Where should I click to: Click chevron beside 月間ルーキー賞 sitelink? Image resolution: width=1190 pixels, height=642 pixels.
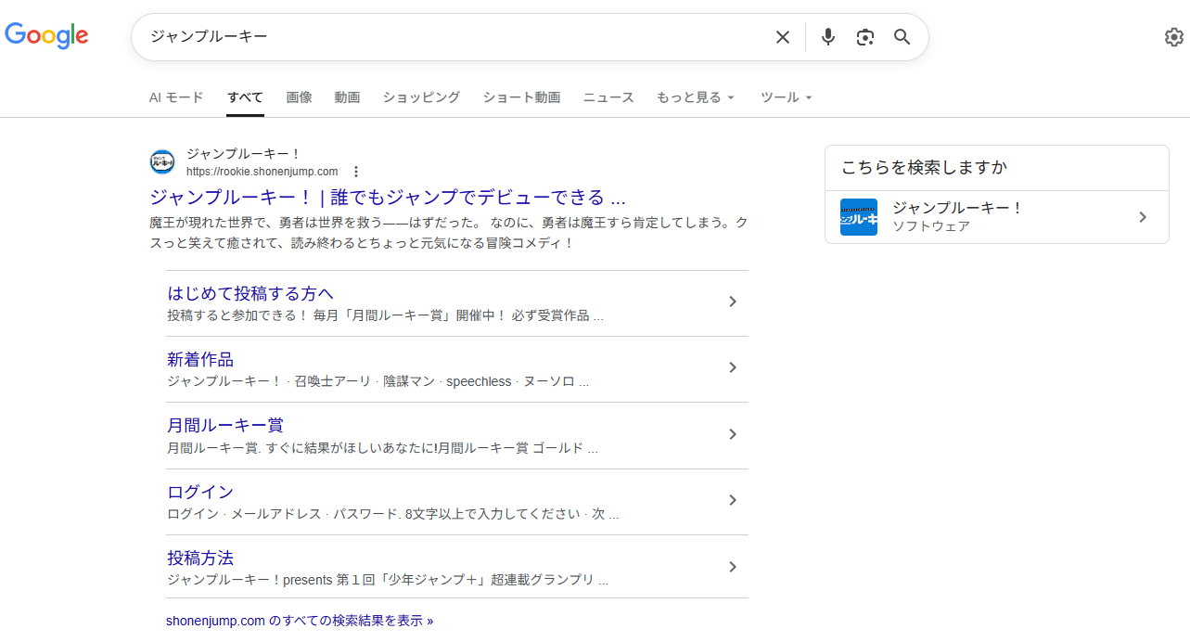[x=732, y=434]
